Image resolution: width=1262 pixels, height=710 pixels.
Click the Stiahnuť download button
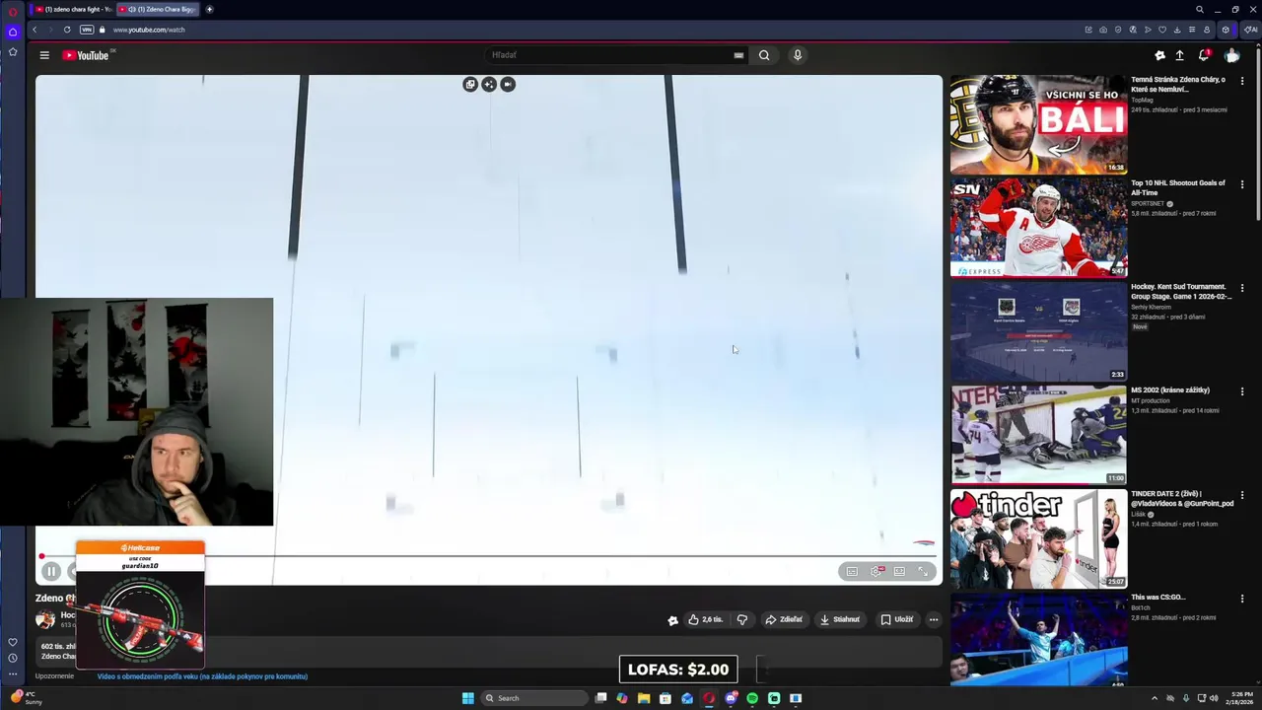[840, 619]
